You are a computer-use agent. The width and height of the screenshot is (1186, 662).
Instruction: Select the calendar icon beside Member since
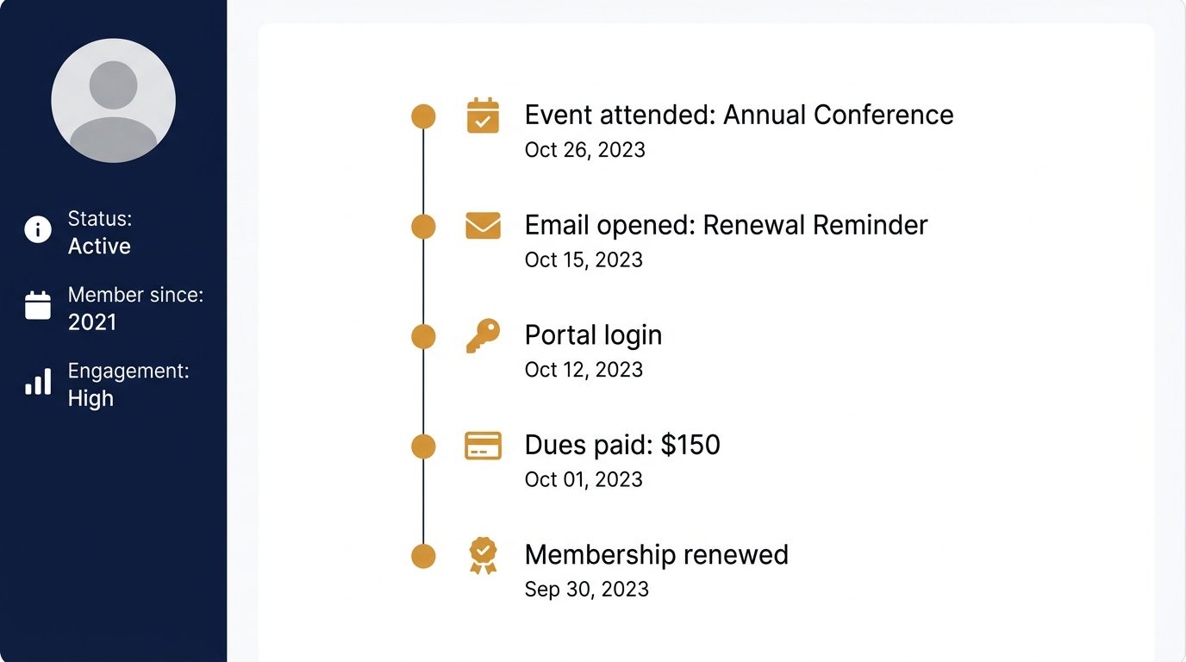click(36, 306)
